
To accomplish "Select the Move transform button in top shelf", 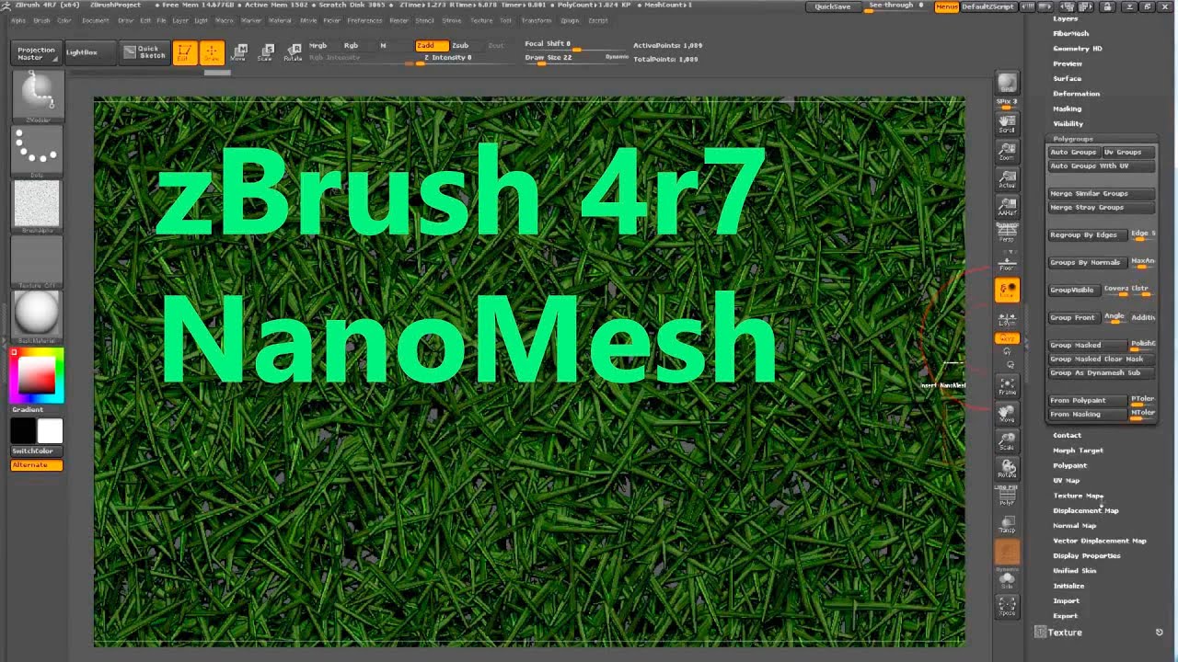I will tap(238, 52).
